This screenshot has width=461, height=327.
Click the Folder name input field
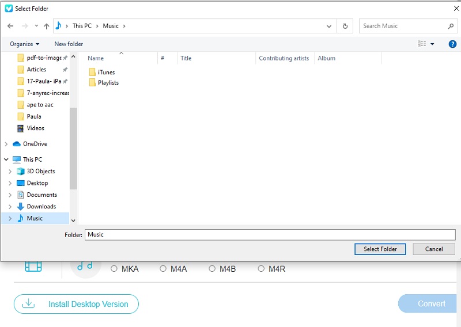(270, 235)
